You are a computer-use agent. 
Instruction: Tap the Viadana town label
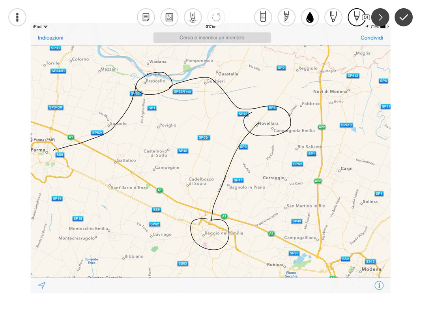158,62
